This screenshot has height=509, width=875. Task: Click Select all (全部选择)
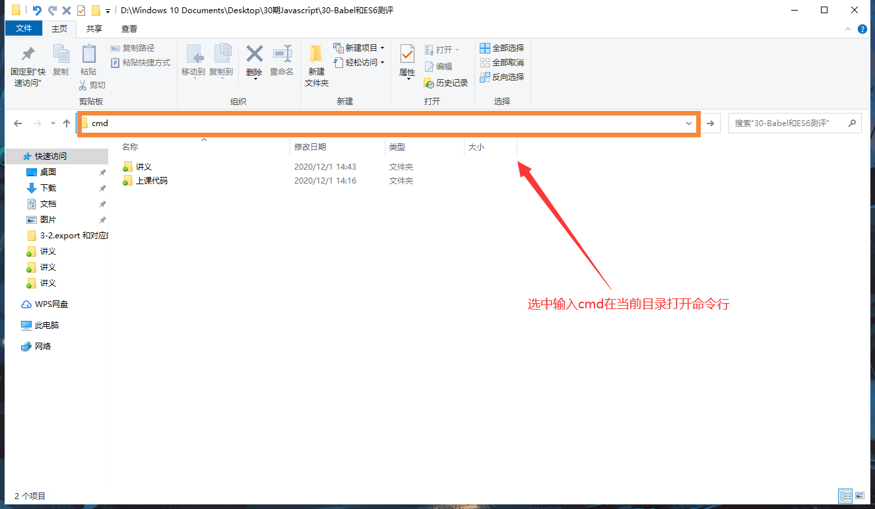point(502,48)
